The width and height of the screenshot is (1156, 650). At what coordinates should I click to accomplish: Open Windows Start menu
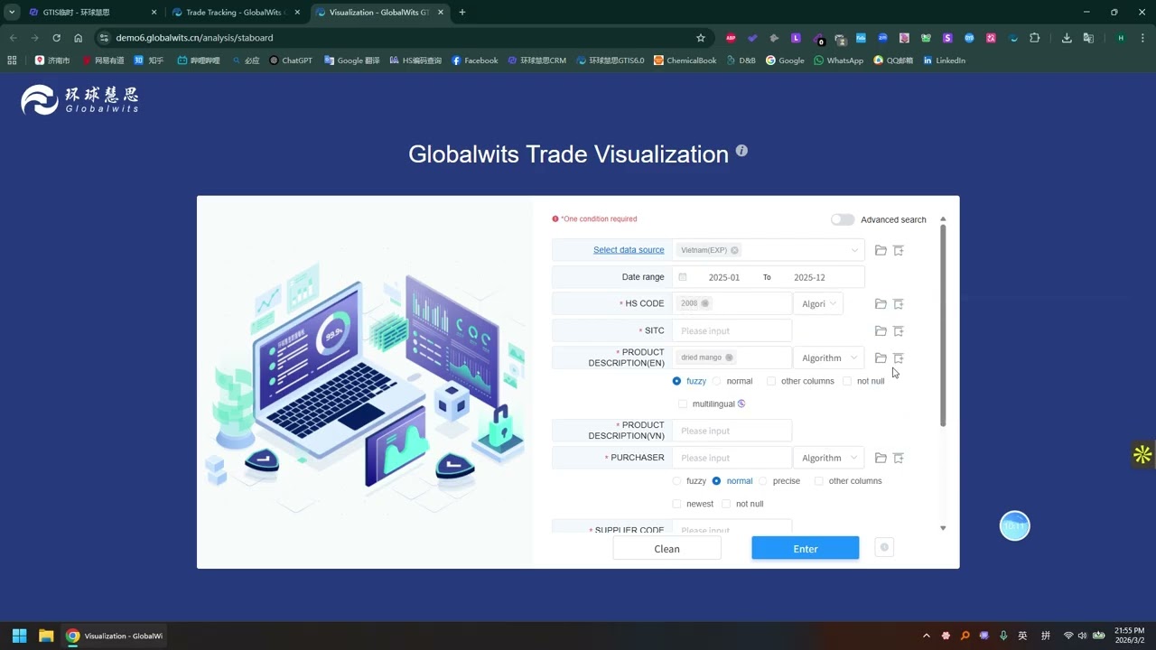point(19,636)
